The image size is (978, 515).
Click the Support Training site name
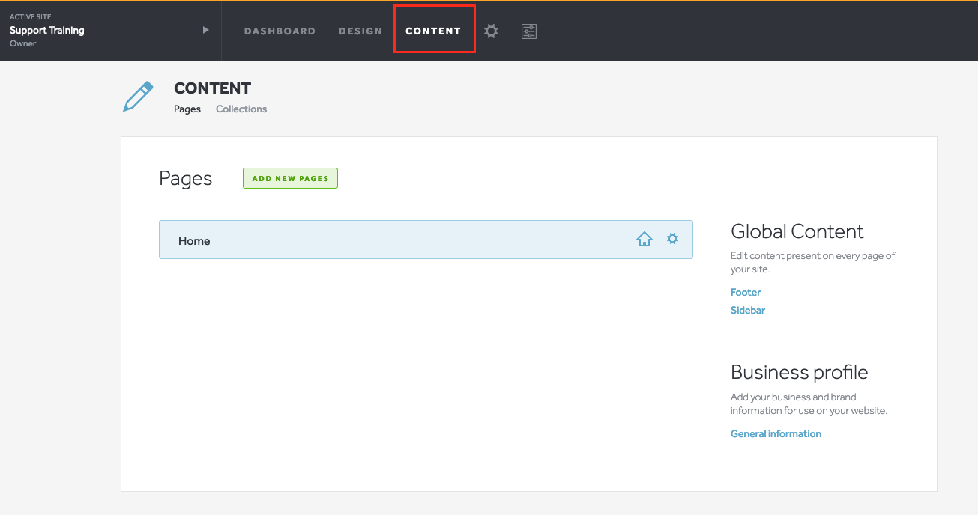click(x=47, y=31)
